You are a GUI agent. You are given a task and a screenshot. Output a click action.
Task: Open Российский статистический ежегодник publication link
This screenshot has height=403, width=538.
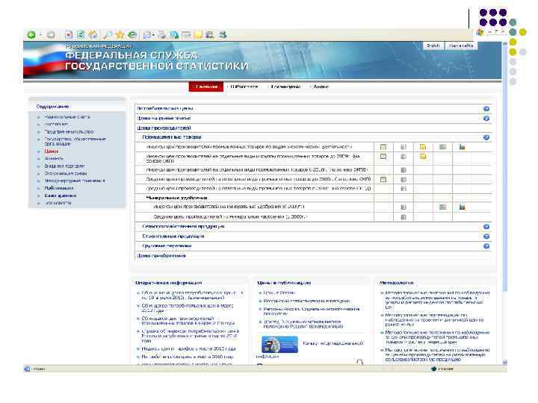pyautogui.click(x=307, y=301)
